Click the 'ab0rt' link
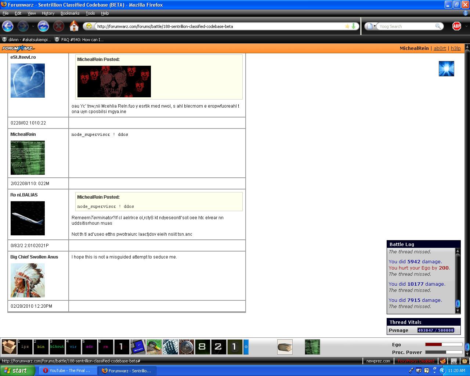The image size is (470, 376). [440, 48]
